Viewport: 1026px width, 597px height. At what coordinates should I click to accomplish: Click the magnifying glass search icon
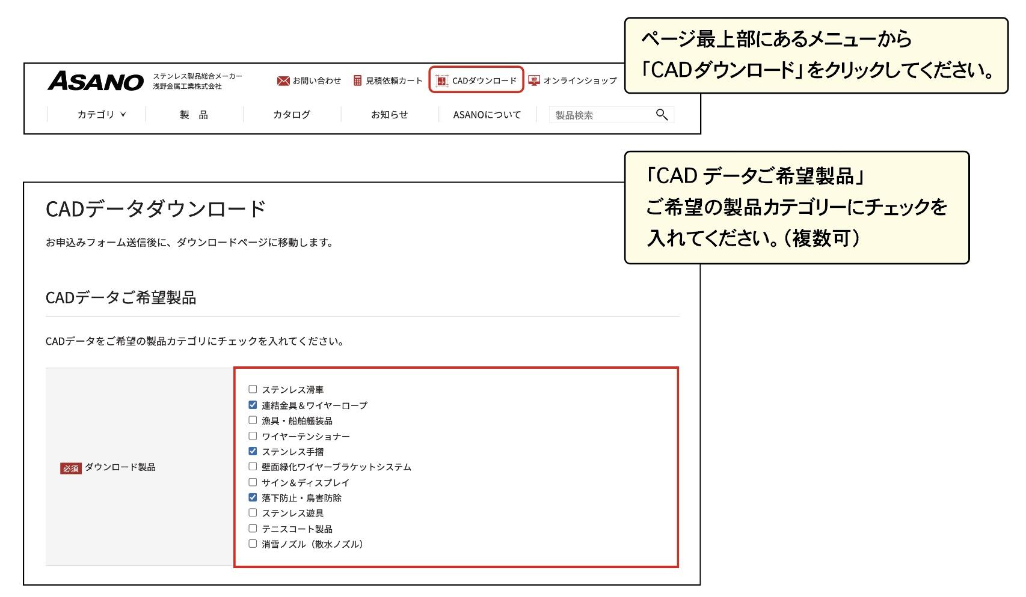tap(662, 114)
